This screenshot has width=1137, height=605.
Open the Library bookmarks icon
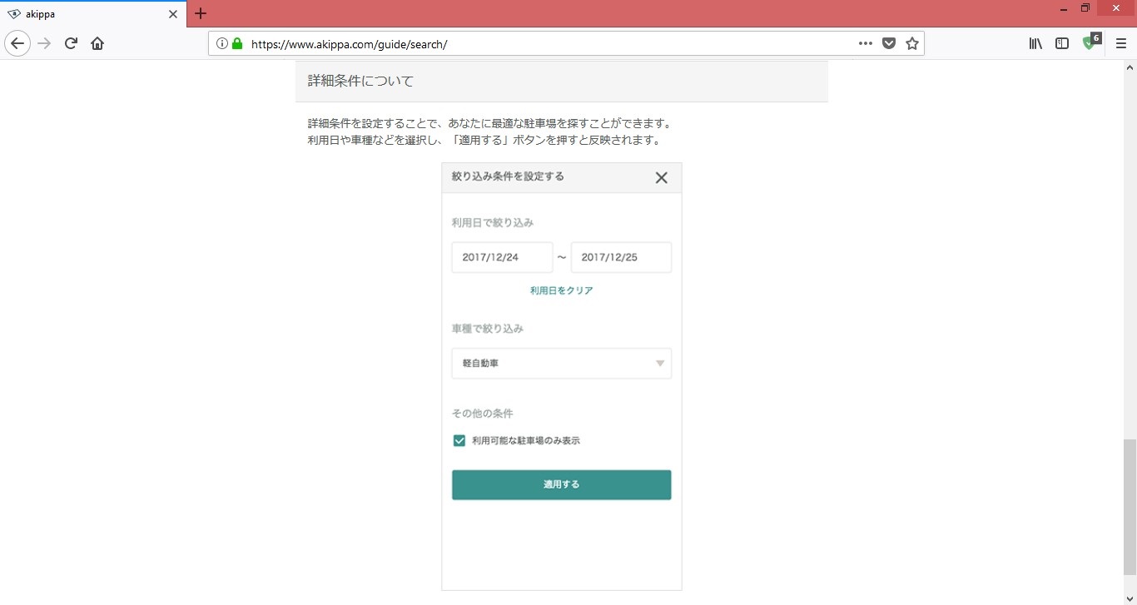coord(1035,44)
